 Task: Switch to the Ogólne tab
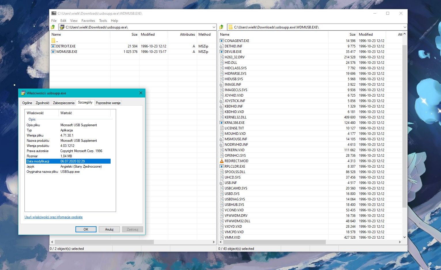point(27,103)
